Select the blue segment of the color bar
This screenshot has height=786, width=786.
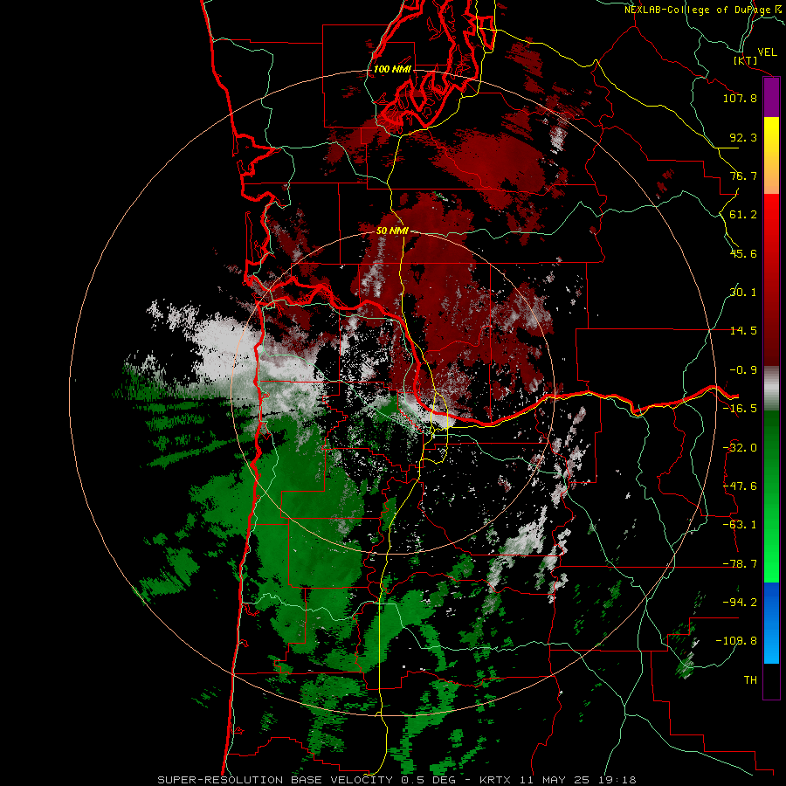click(x=771, y=623)
